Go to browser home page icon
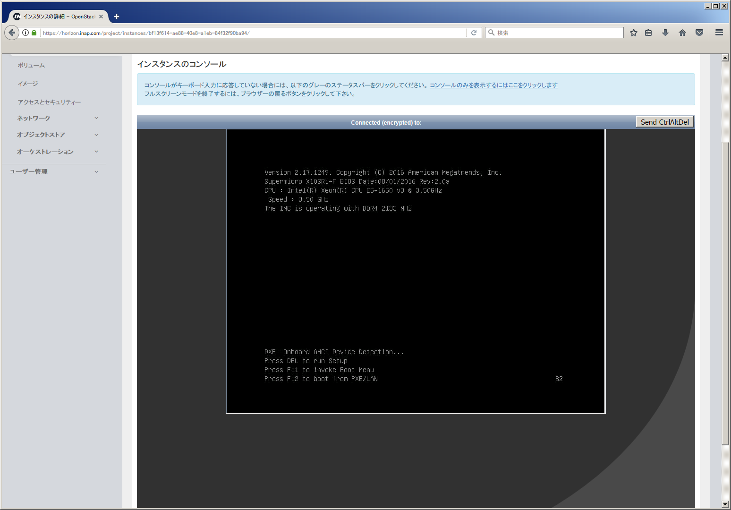Screen dimensions: 731x510 pyautogui.click(x=682, y=33)
